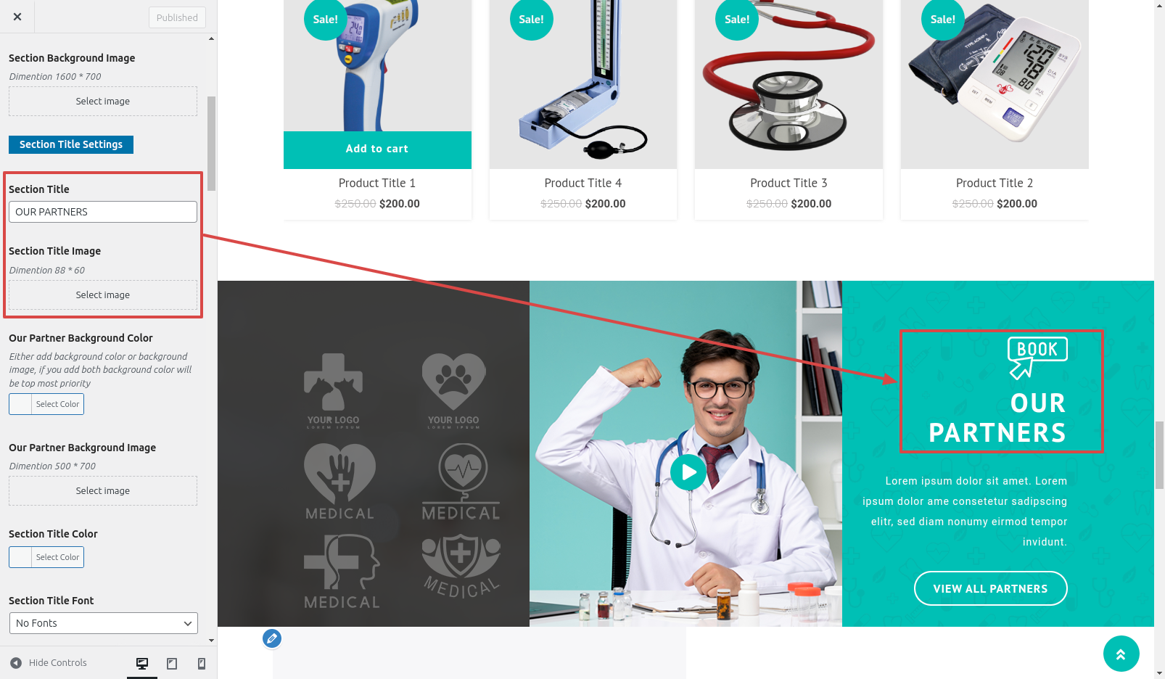Click the scroll-to-top double arrow button

point(1121,654)
